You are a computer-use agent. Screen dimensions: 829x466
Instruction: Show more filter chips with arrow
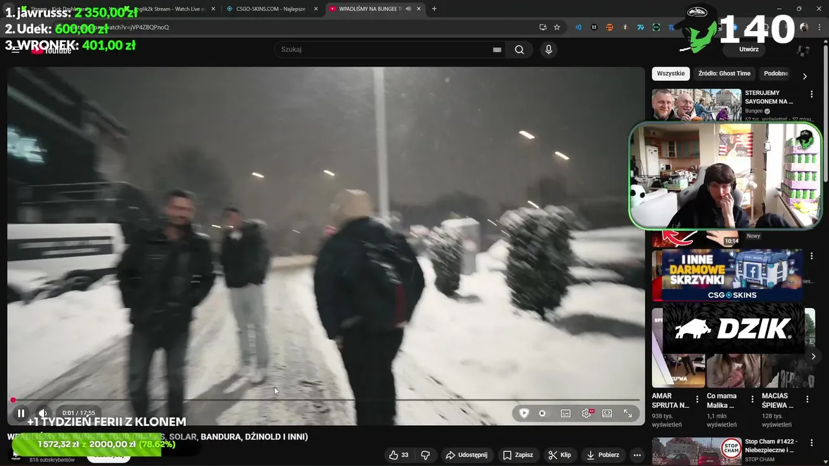tap(804, 76)
